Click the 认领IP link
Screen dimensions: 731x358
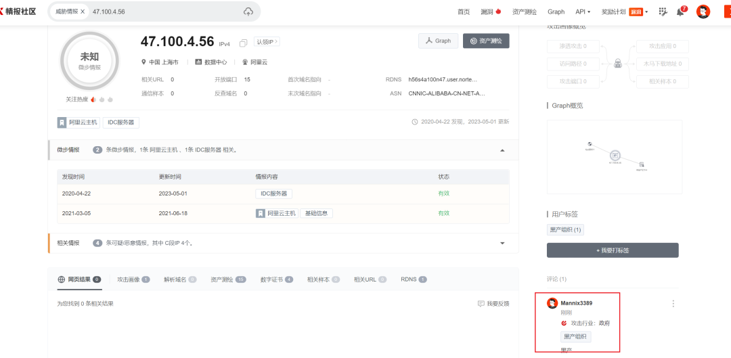267,42
